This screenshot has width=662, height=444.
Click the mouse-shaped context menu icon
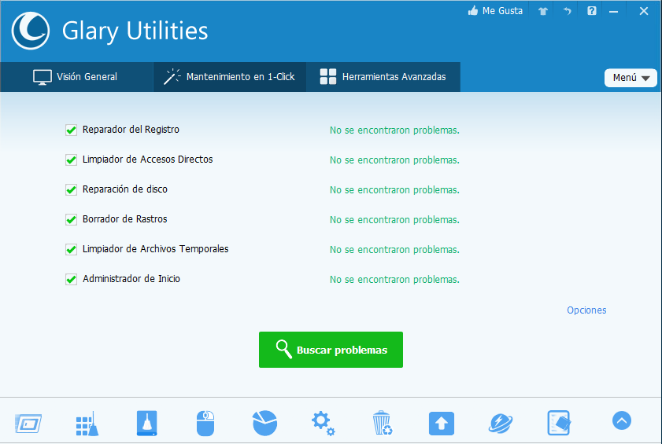coord(205,424)
